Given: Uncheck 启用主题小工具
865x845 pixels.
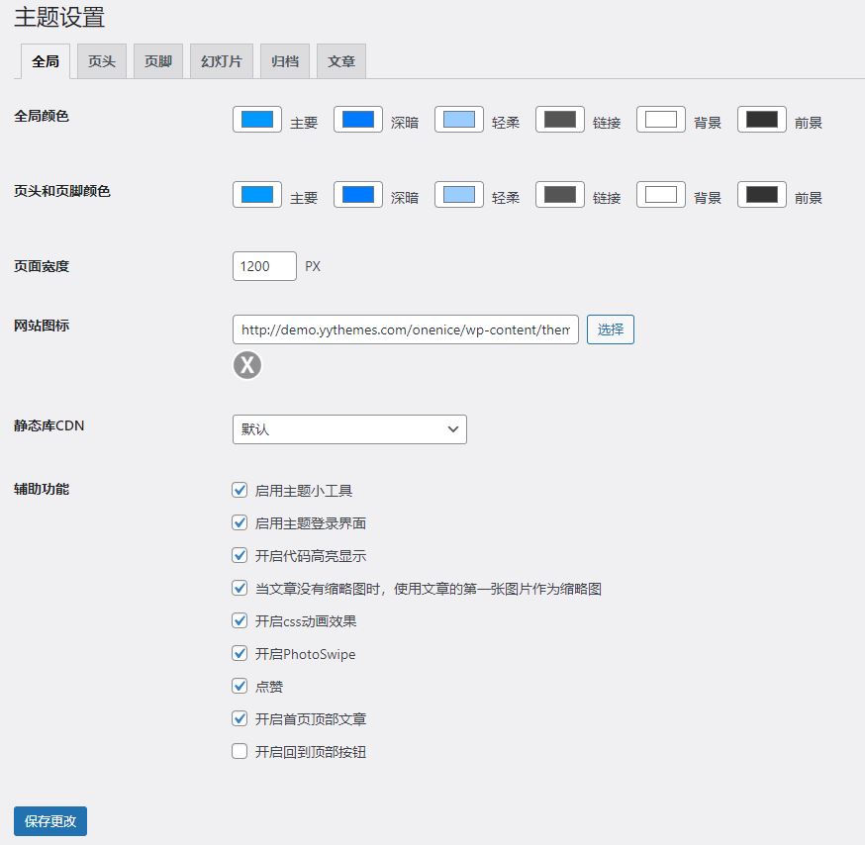Looking at the screenshot, I should (x=240, y=489).
